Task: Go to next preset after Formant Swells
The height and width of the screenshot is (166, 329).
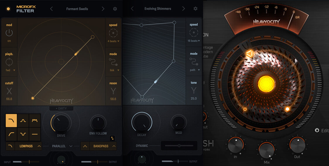Action: [103, 9]
